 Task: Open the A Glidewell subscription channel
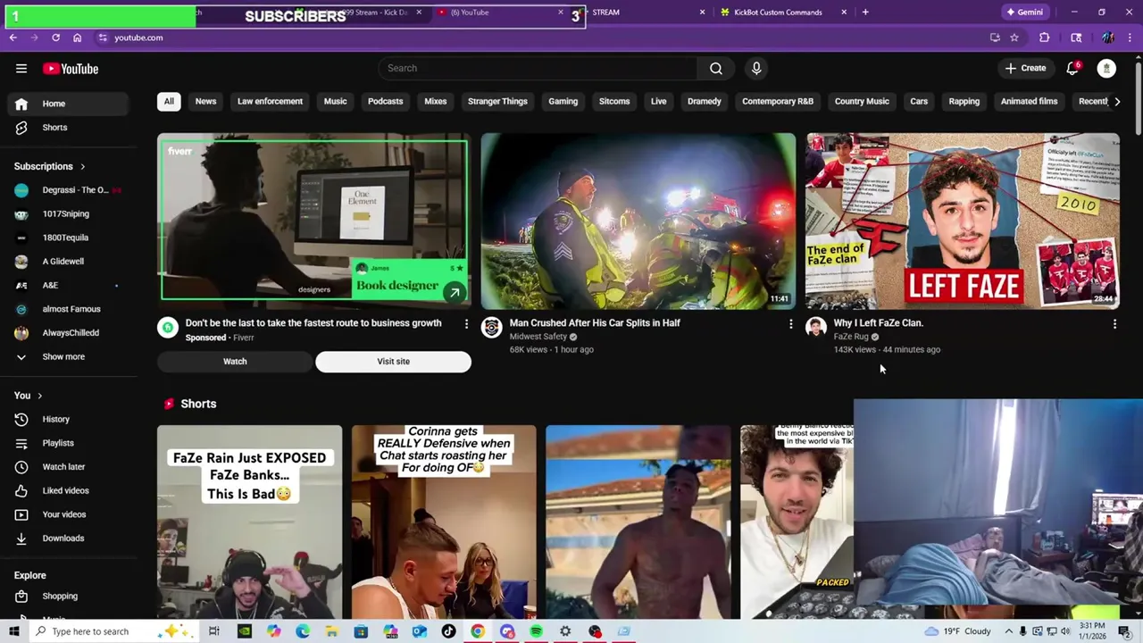(x=70, y=262)
